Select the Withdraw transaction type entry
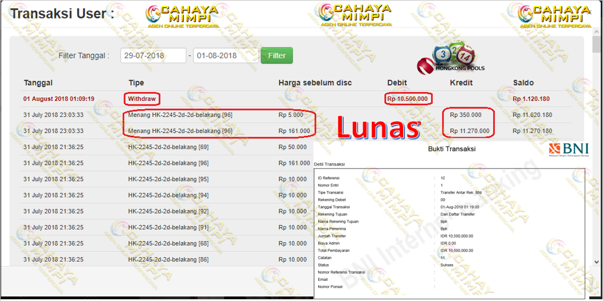 click(142, 99)
